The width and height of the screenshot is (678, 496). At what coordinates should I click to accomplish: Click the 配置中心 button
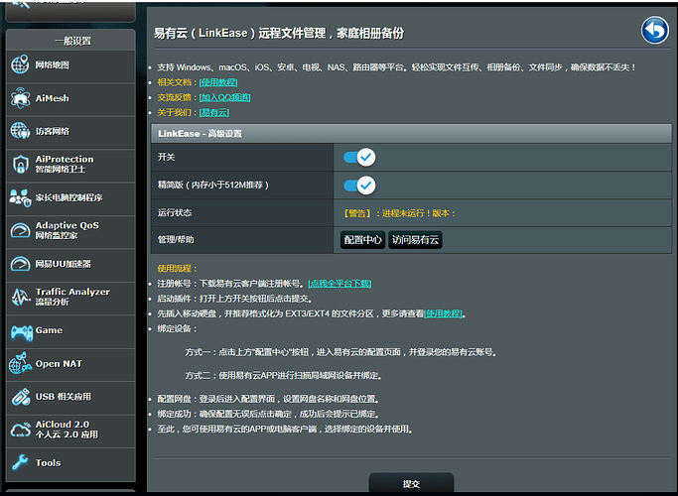tap(362, 240)
